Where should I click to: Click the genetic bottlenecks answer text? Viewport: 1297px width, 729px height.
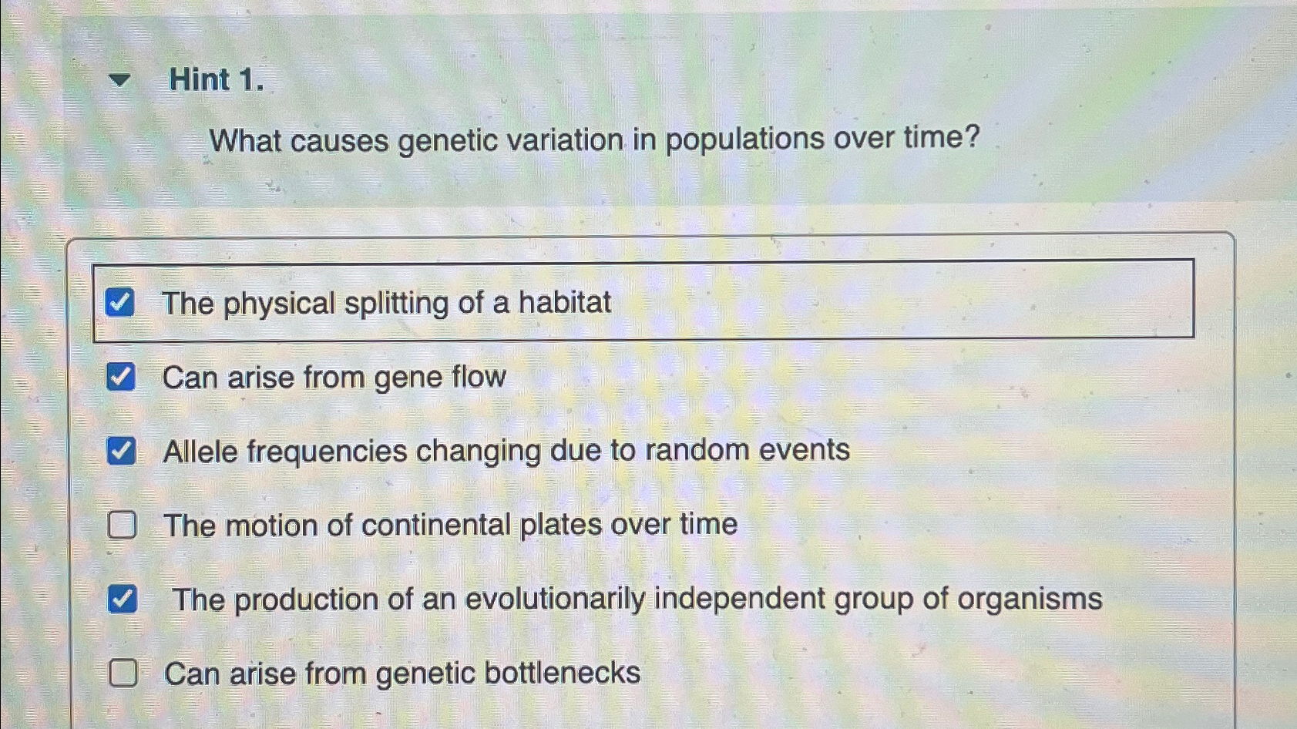401,674
